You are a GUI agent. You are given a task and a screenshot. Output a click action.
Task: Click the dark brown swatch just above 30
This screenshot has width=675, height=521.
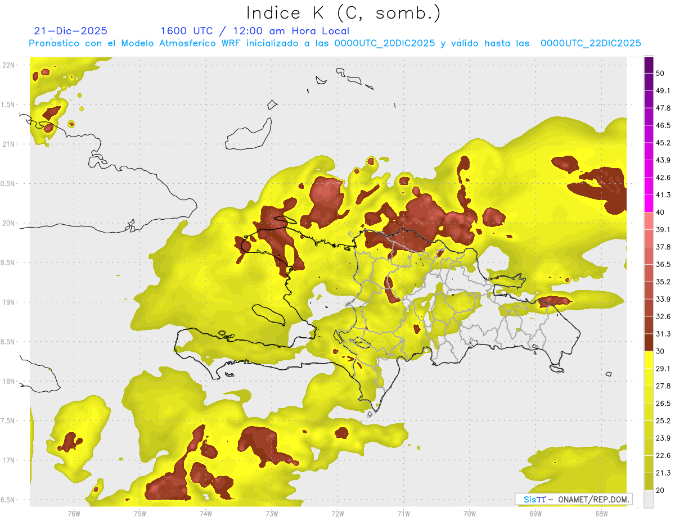(649, 342)
